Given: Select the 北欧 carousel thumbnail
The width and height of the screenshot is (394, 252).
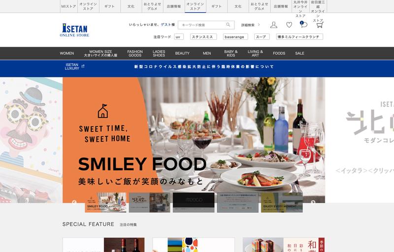Looking at the screenshot, I should (x=150, y=203).
